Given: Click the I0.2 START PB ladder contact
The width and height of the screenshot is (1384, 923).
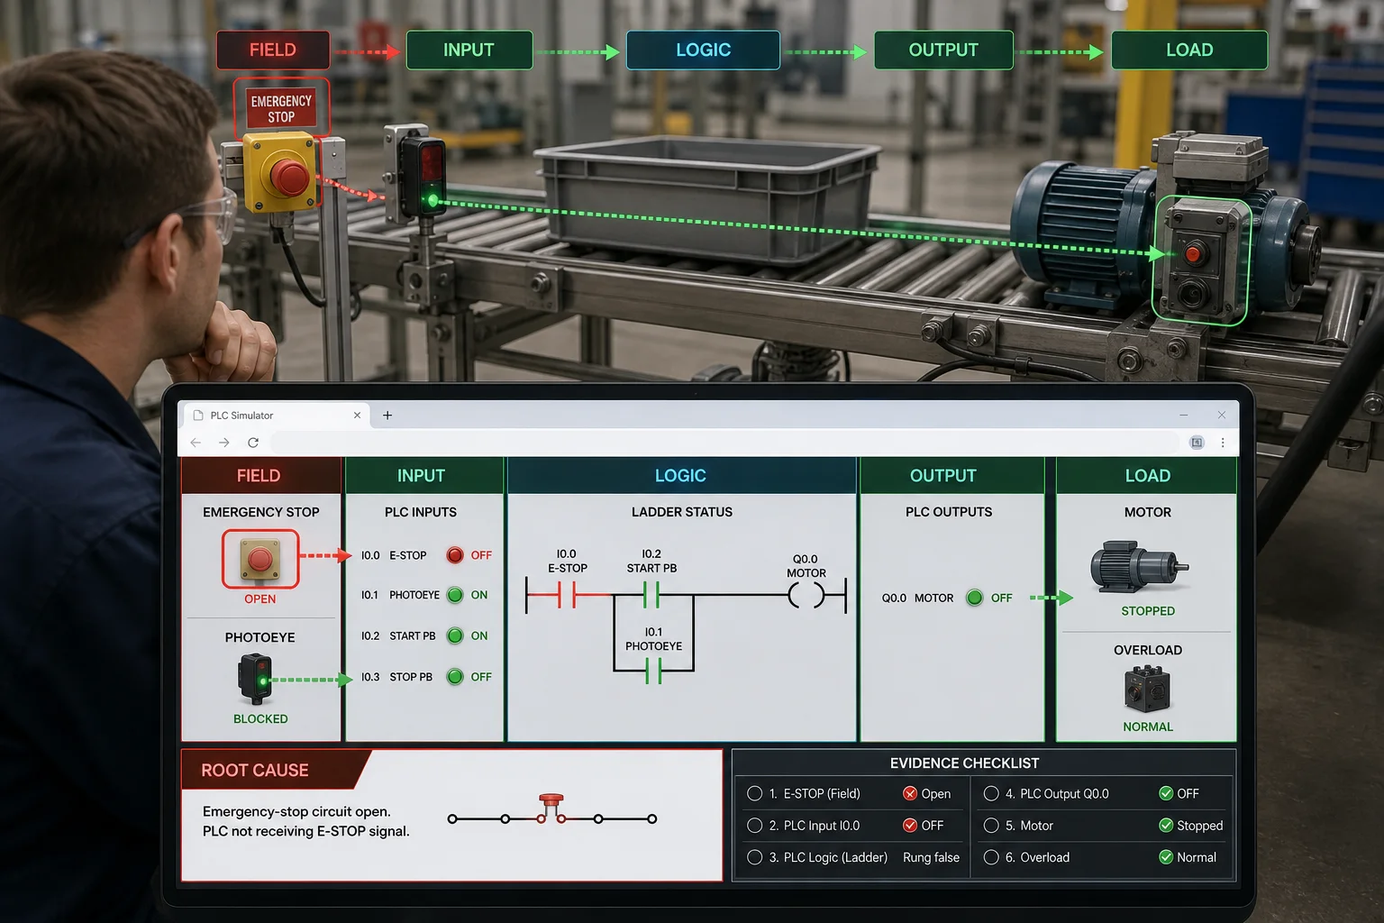Looking at the screenshot, I should (652, 595).
